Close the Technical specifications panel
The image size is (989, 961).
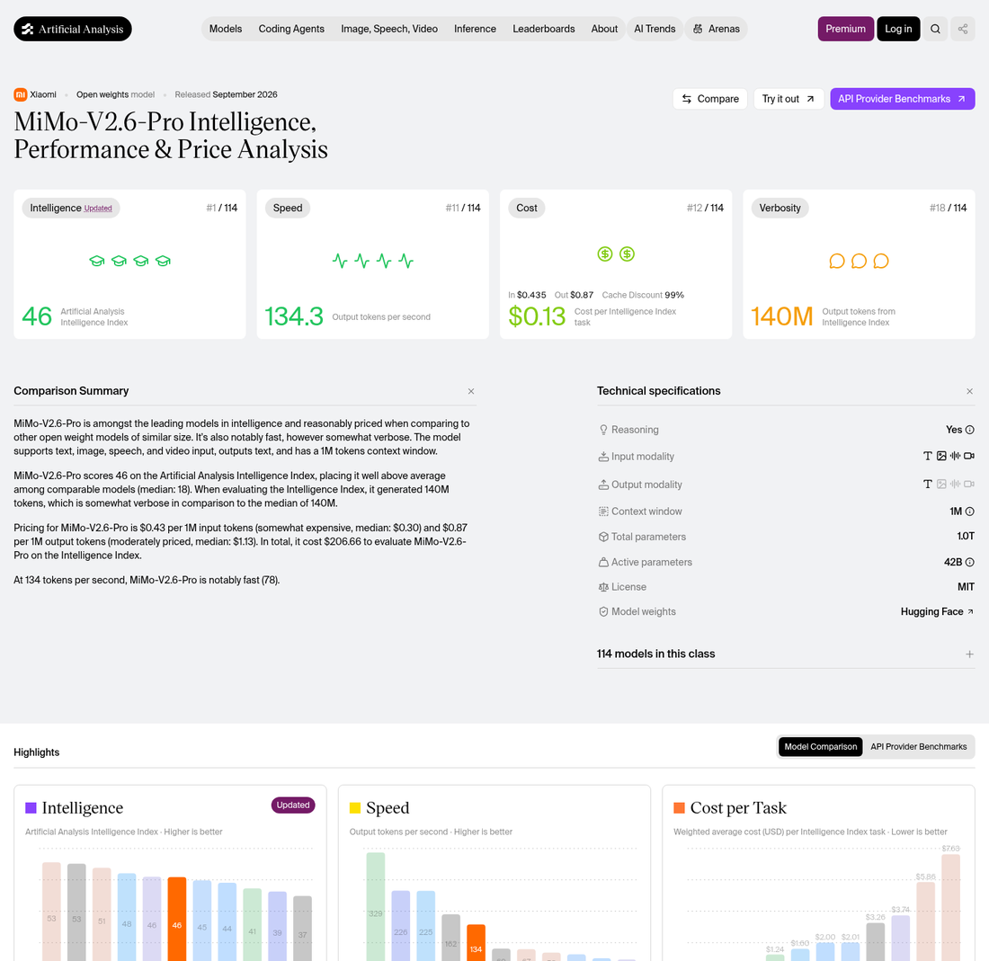click(969, 392)
